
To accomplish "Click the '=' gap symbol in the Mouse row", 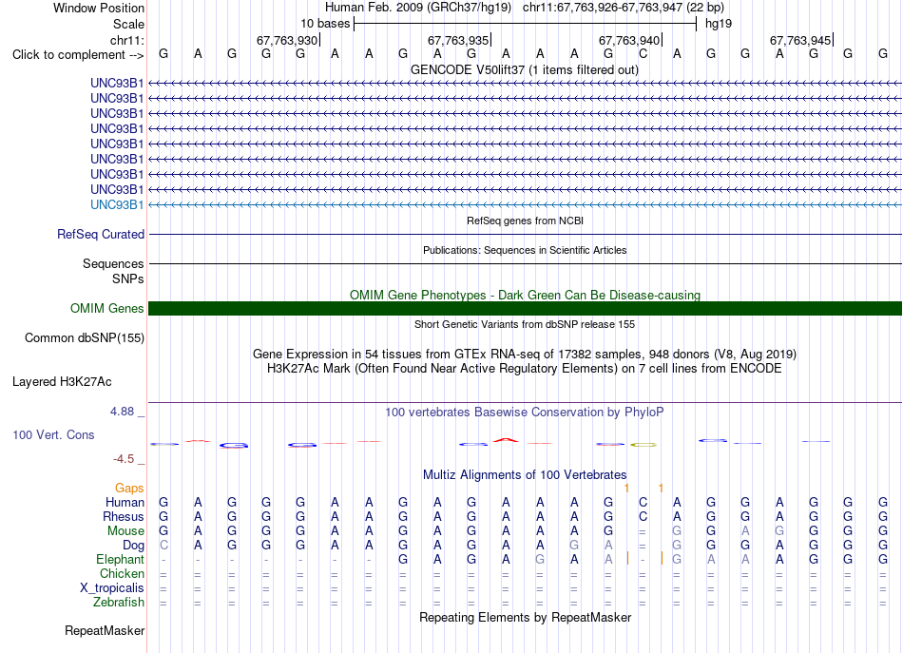I will (643, 531).
